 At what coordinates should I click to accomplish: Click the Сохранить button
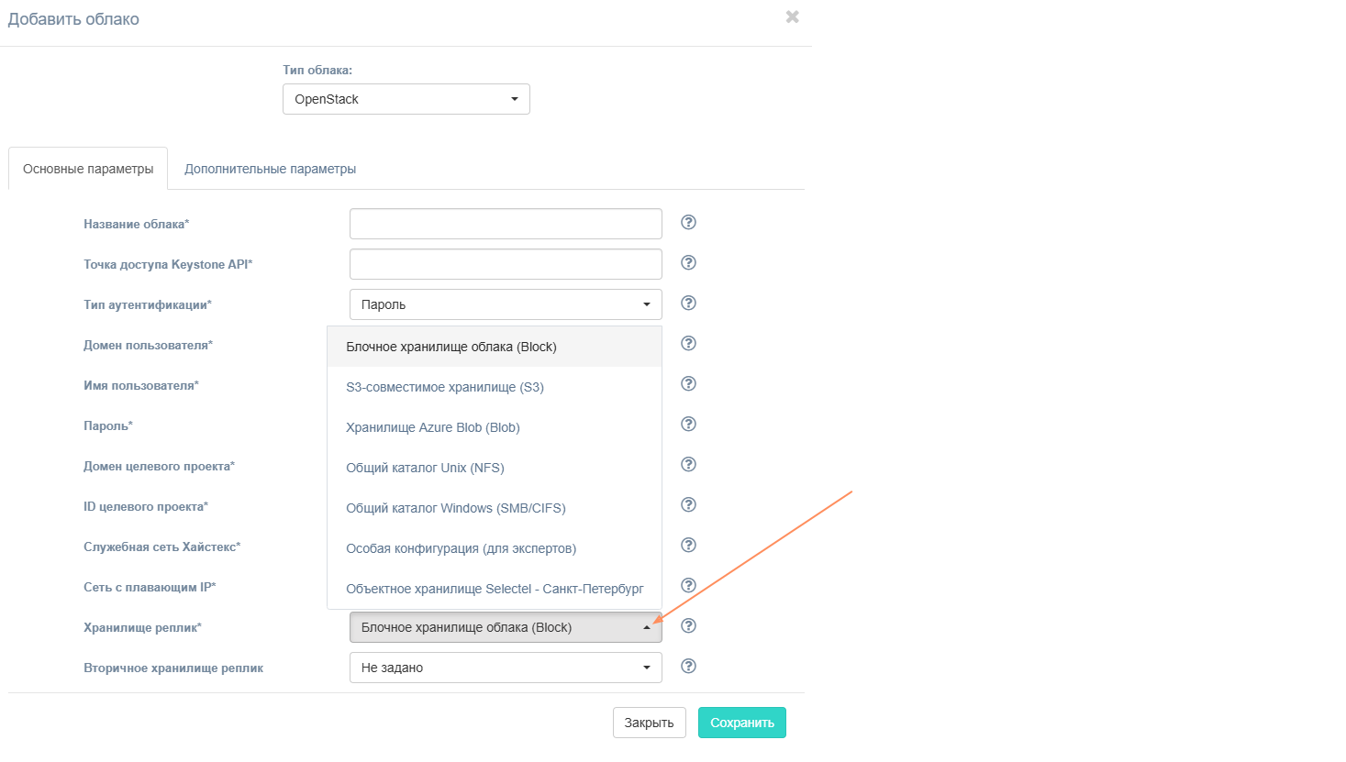742,723
